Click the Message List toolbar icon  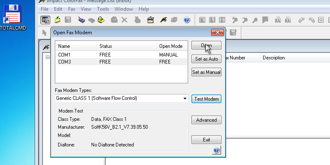click(45, 19)
